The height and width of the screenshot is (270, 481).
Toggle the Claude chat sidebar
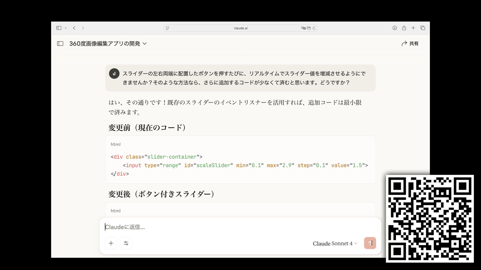[60, 43]
